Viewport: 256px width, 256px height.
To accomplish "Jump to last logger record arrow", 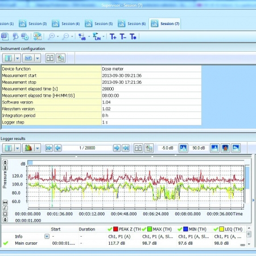I will pos(126,148).
